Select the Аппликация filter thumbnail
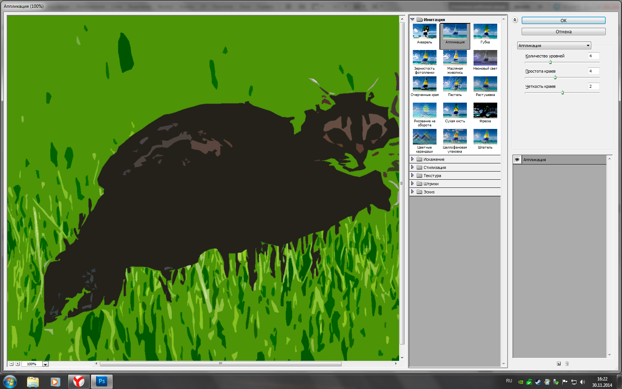The height and width of the screenshot is (389, 622). click(x=455, y=36)
